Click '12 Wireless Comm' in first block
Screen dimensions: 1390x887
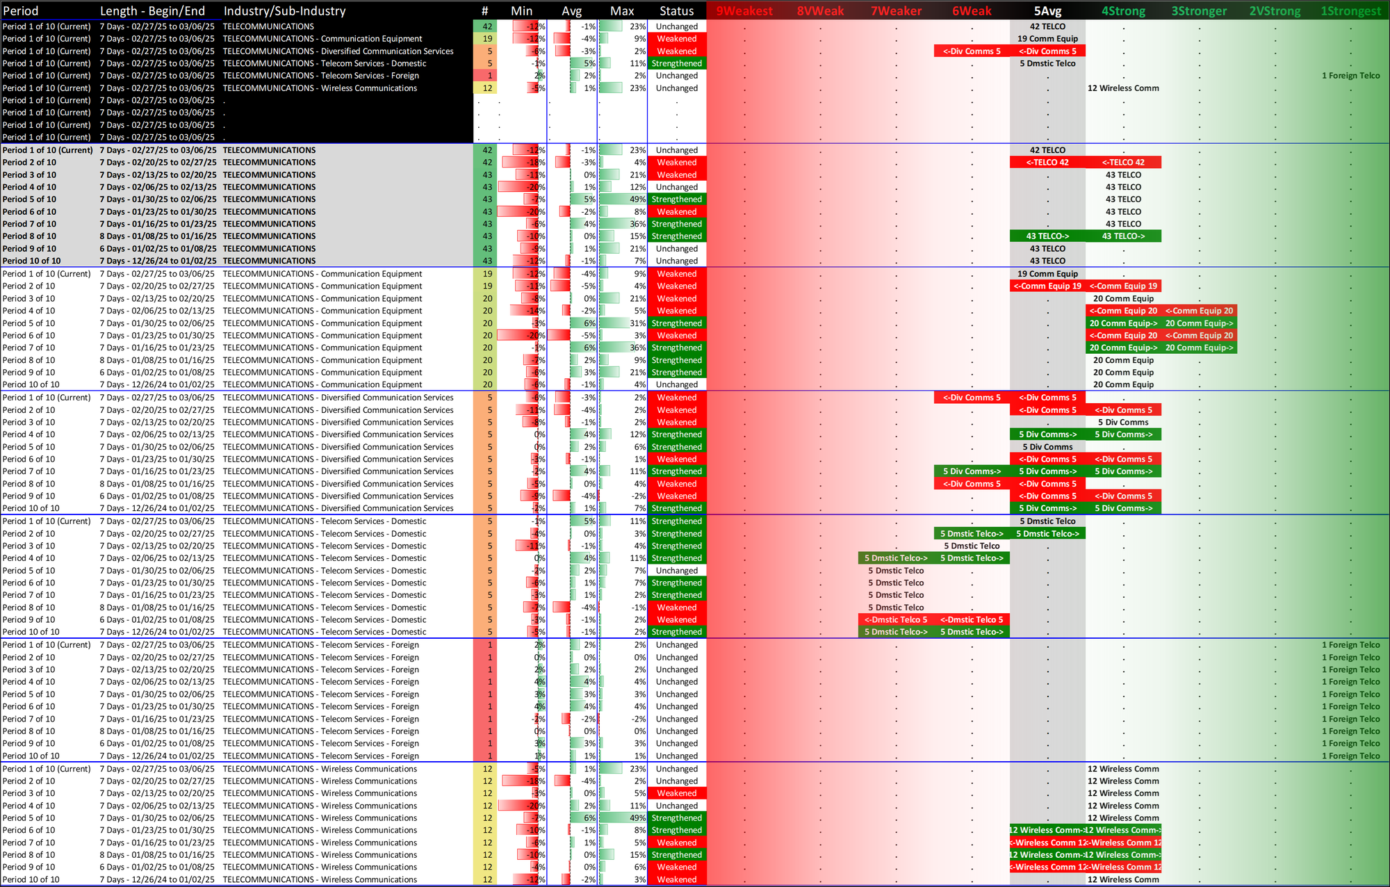click(1123, 88)
